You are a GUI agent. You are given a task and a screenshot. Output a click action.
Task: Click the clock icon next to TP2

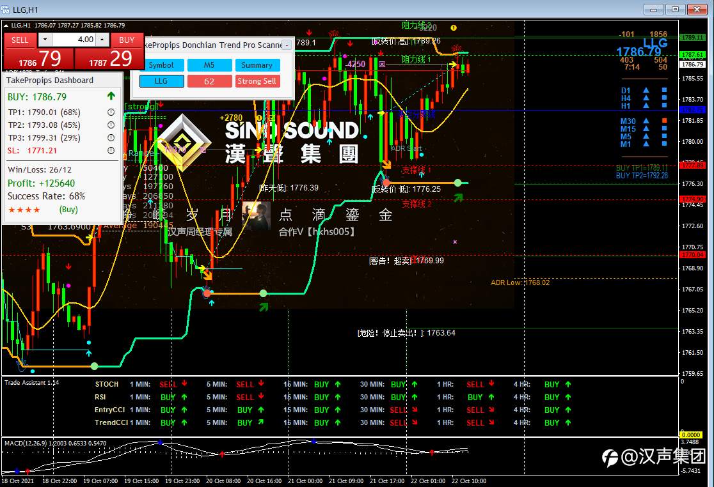[111, 125]
